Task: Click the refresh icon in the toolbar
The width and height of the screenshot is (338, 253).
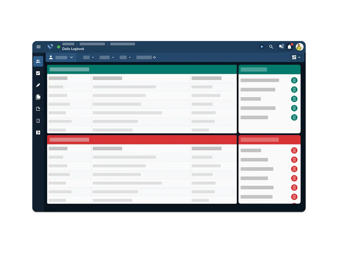Action: [154, 58]
